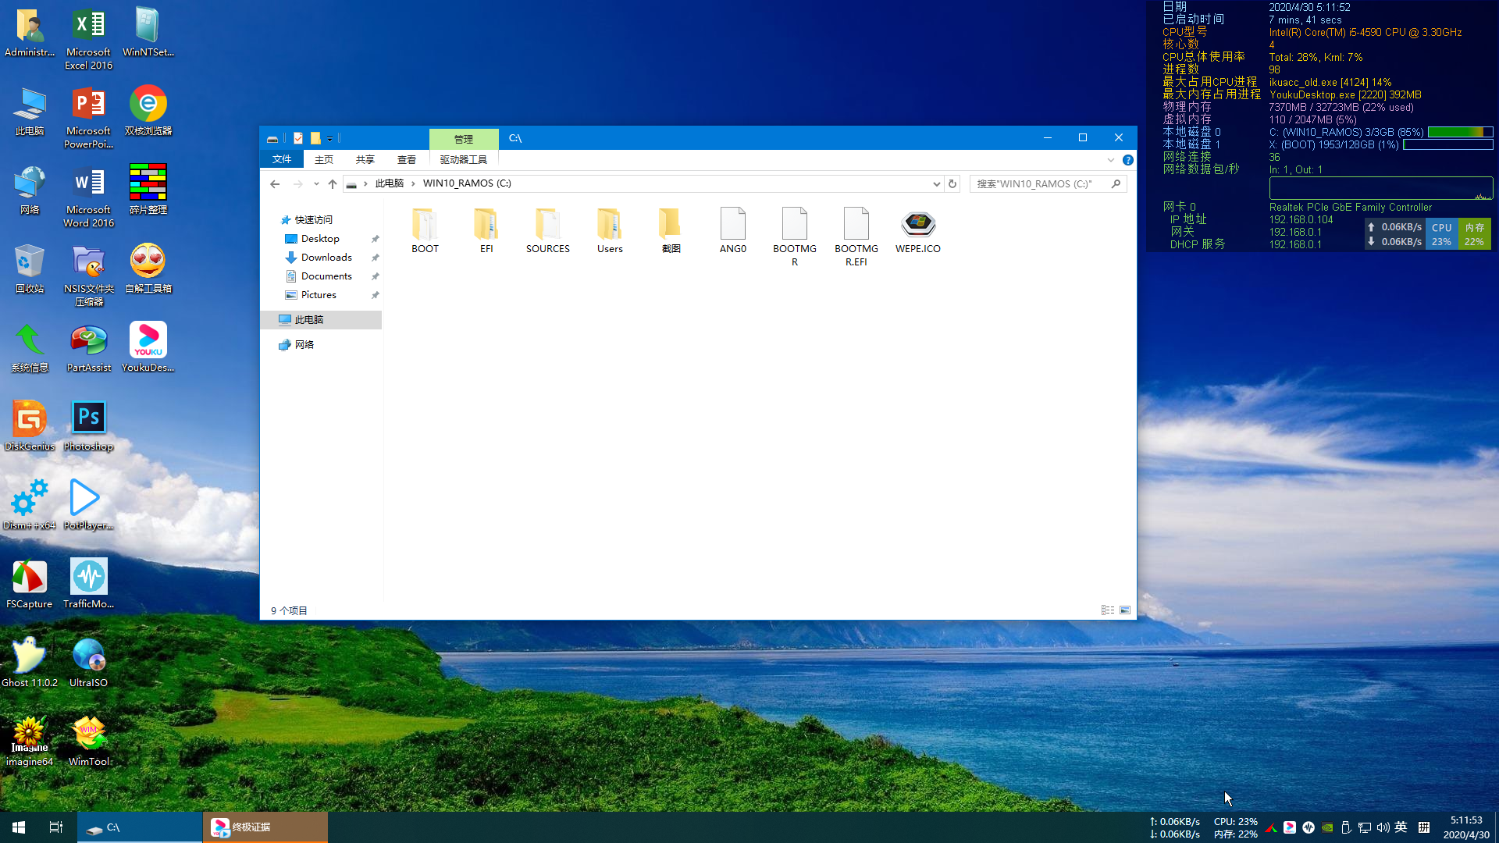Select the Users folder
This screenshot has width=1499, height=843.
610,231
